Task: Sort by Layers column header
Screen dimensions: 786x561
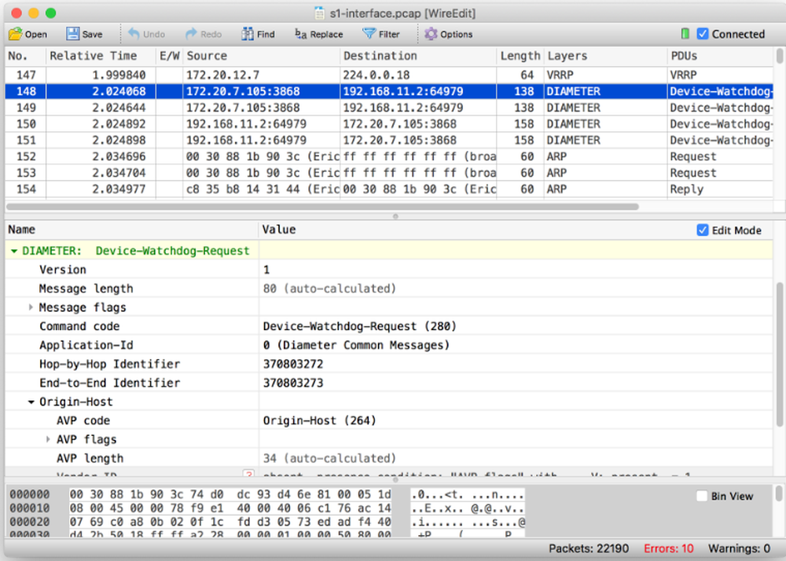Action: [x=605, y=56]
